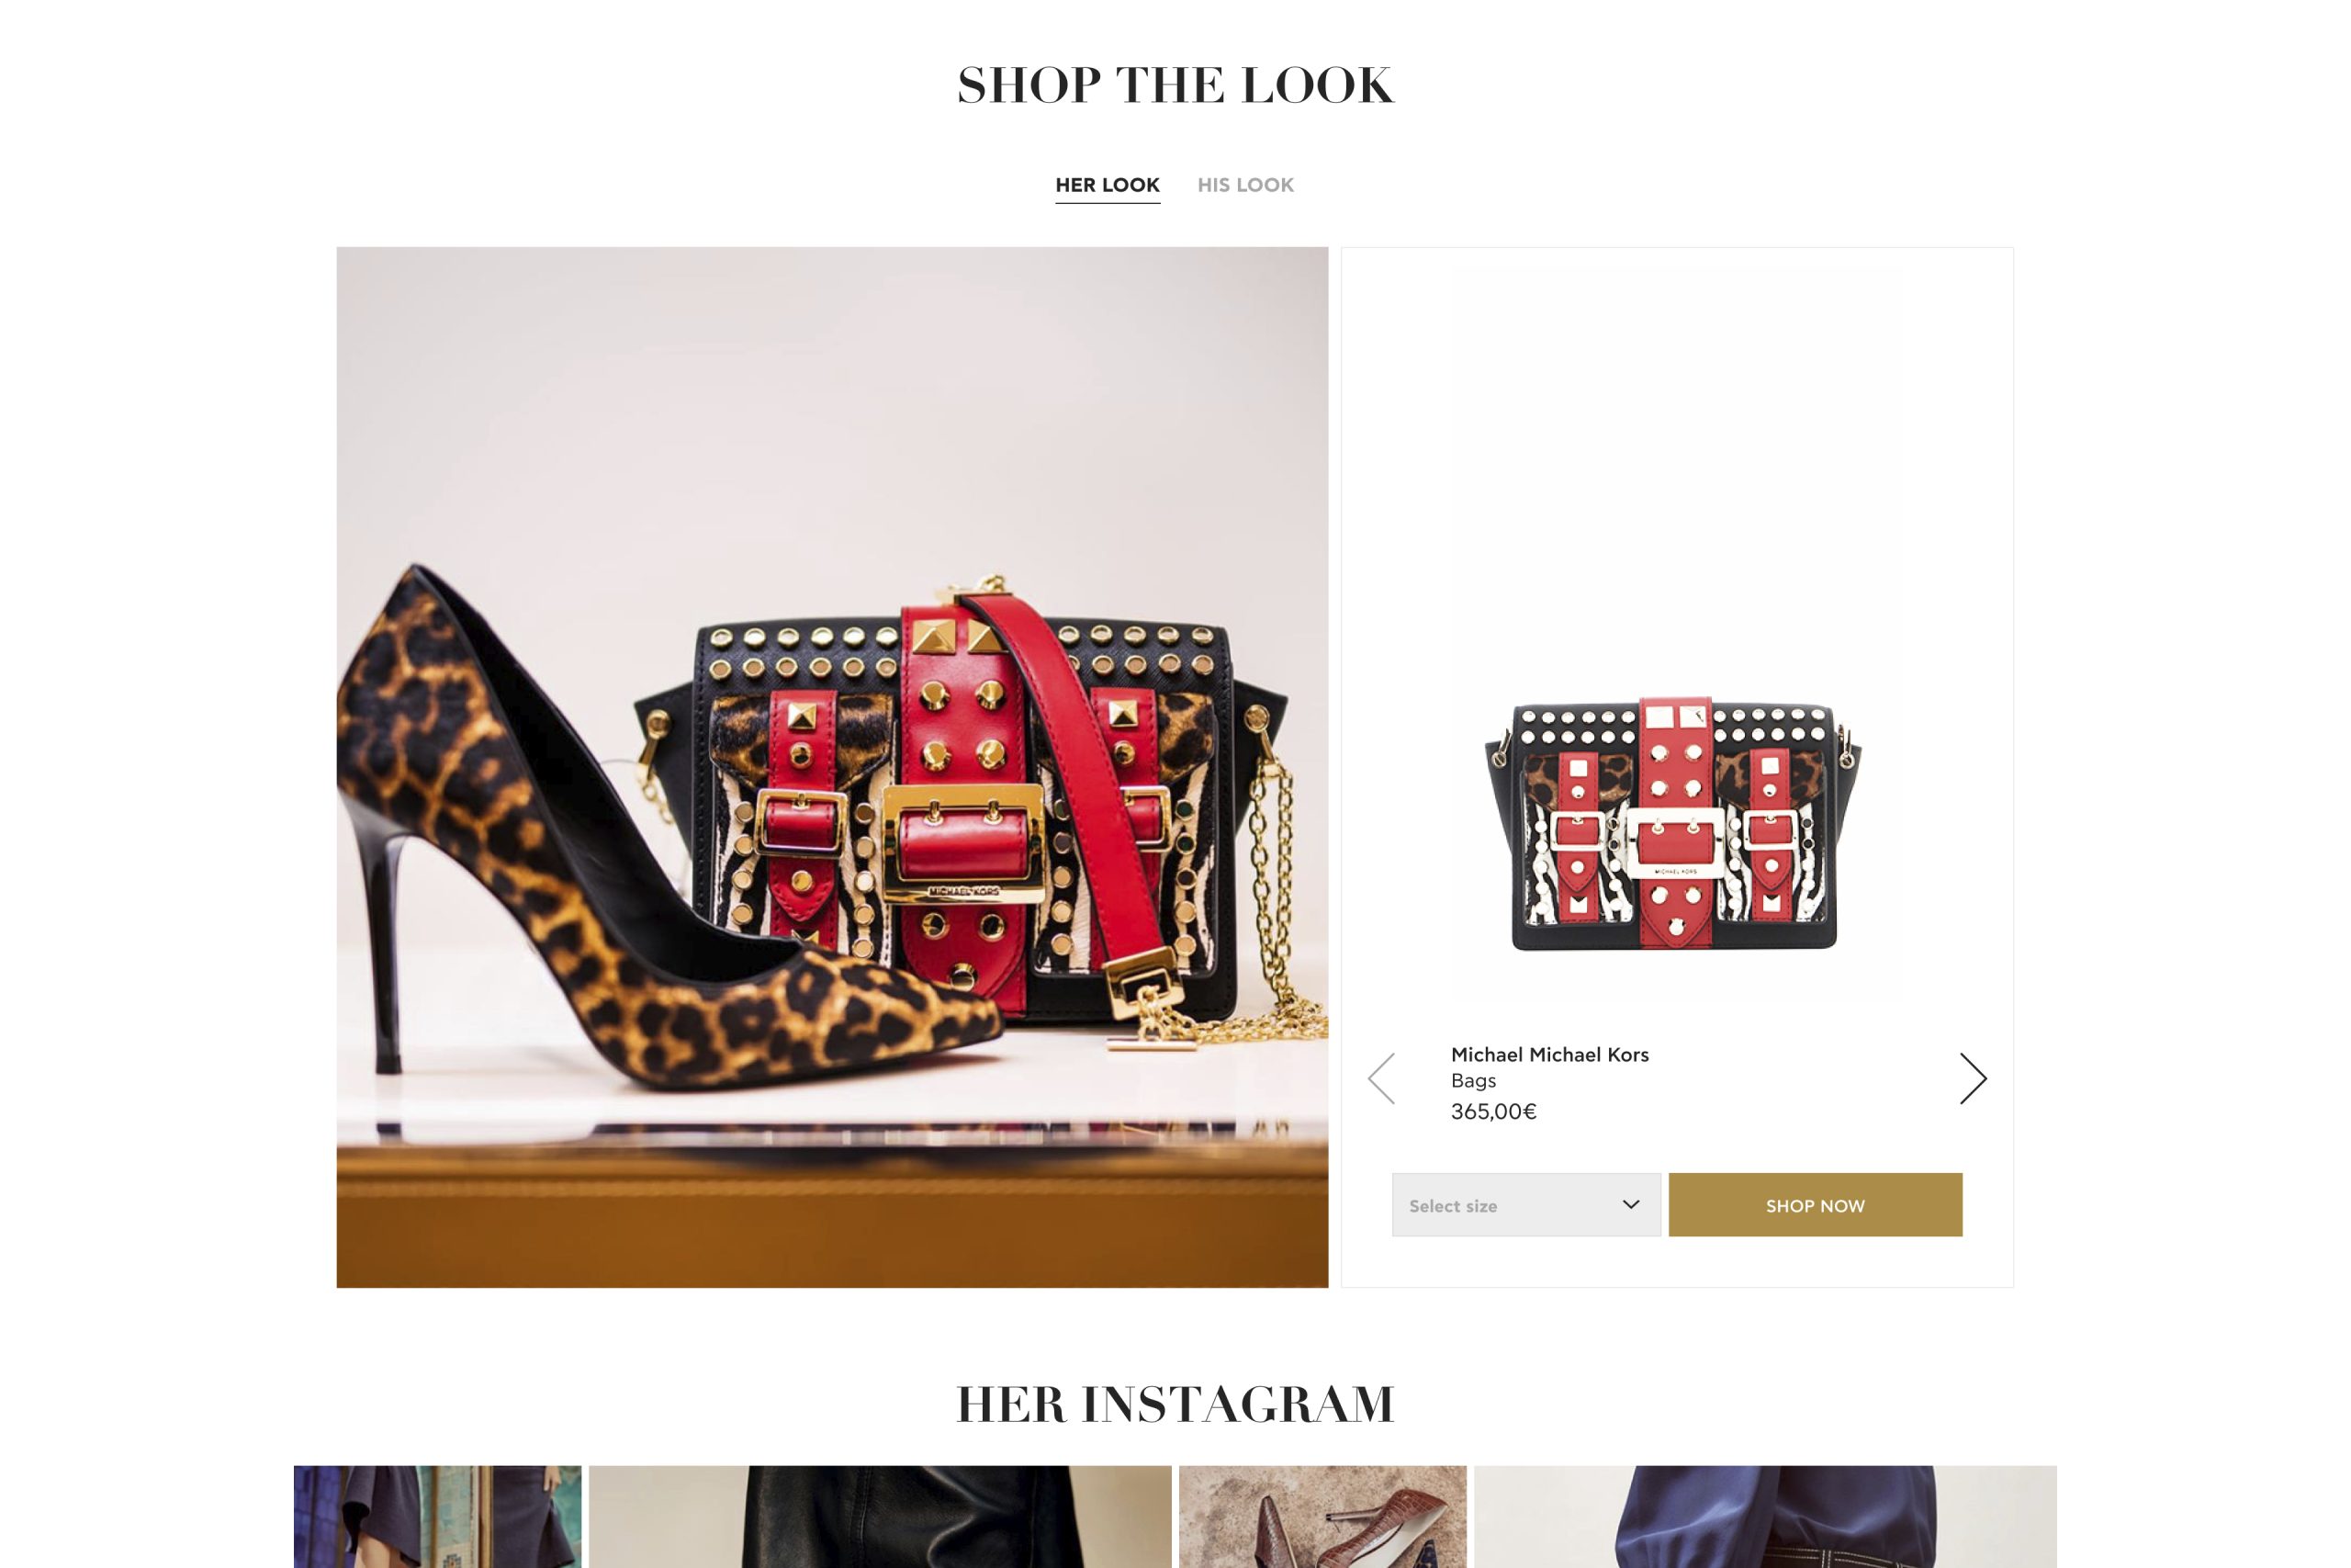Go to previous product with left arrow

point(1381,1078)
